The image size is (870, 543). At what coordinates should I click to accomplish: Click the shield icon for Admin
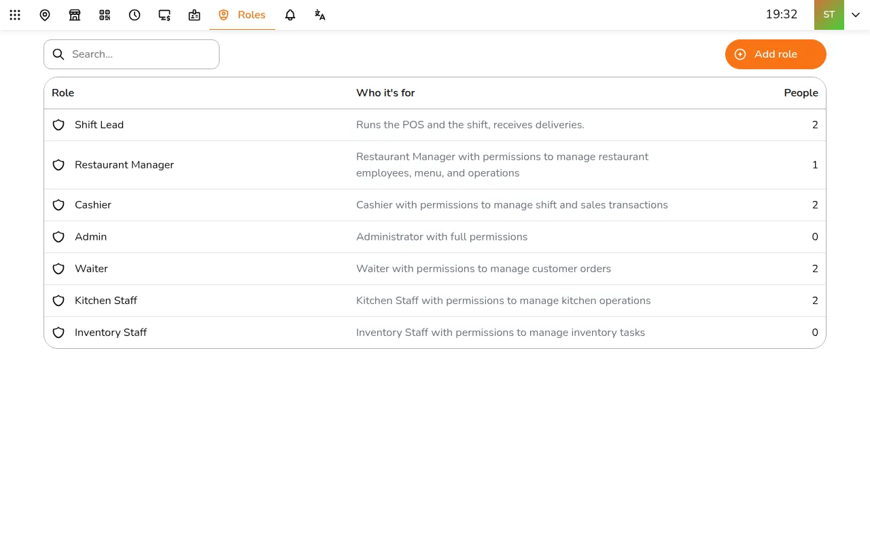coord(58,237)
